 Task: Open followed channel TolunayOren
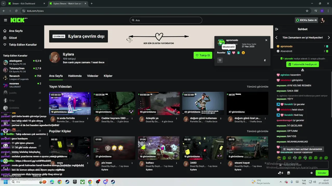pyautogui.click(x=22, y=70)
